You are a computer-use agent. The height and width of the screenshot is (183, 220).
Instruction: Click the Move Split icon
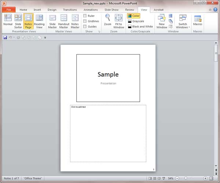pyautogui.click(x=170, y=26)
